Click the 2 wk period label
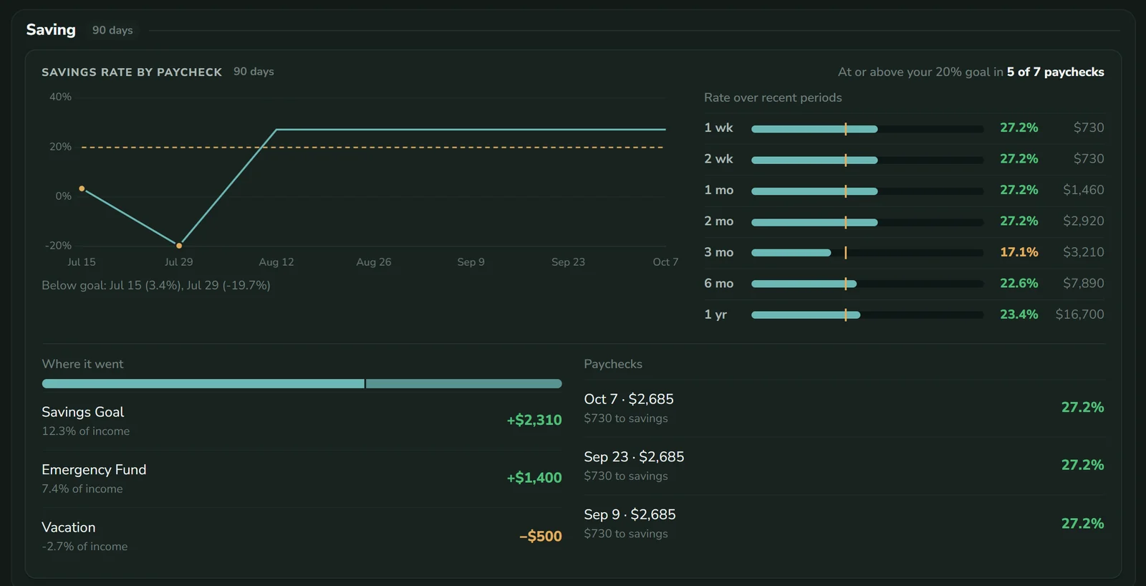 click(718, 159)
